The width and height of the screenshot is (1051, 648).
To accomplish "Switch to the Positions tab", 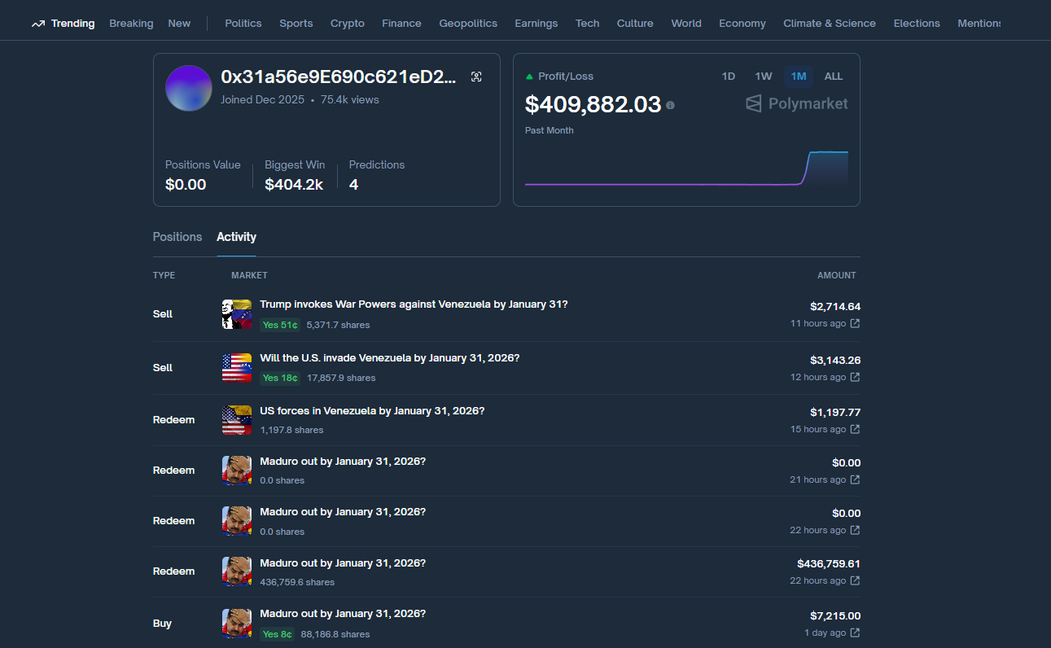I will (x=177, y=237).
